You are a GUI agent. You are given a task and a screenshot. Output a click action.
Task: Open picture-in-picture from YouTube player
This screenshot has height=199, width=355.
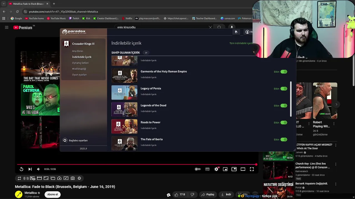(234, 169)
